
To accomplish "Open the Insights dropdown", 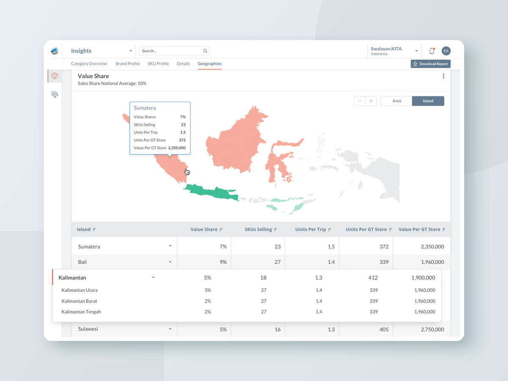I will (x=102, y=51).
